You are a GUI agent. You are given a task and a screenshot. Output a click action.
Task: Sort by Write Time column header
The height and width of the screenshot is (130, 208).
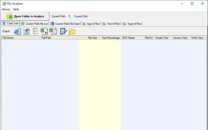click(x=198, y=38)
